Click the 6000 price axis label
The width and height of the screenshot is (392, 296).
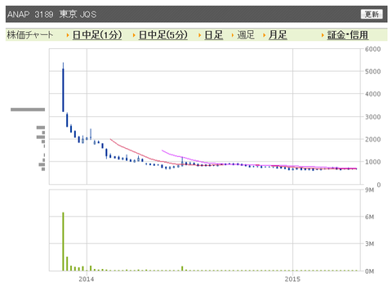click(372, 49)
